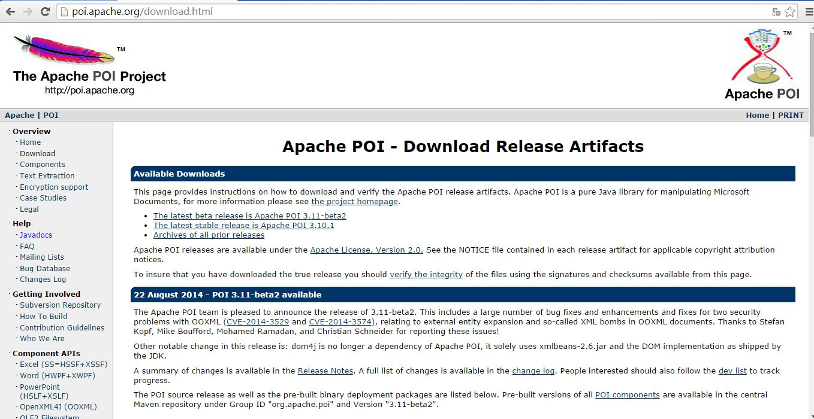Open Encryption support in the sidebar
Image resolution: width=814 pixels, height=419 pixels.
pyautogui.click(x=54, y=187)
